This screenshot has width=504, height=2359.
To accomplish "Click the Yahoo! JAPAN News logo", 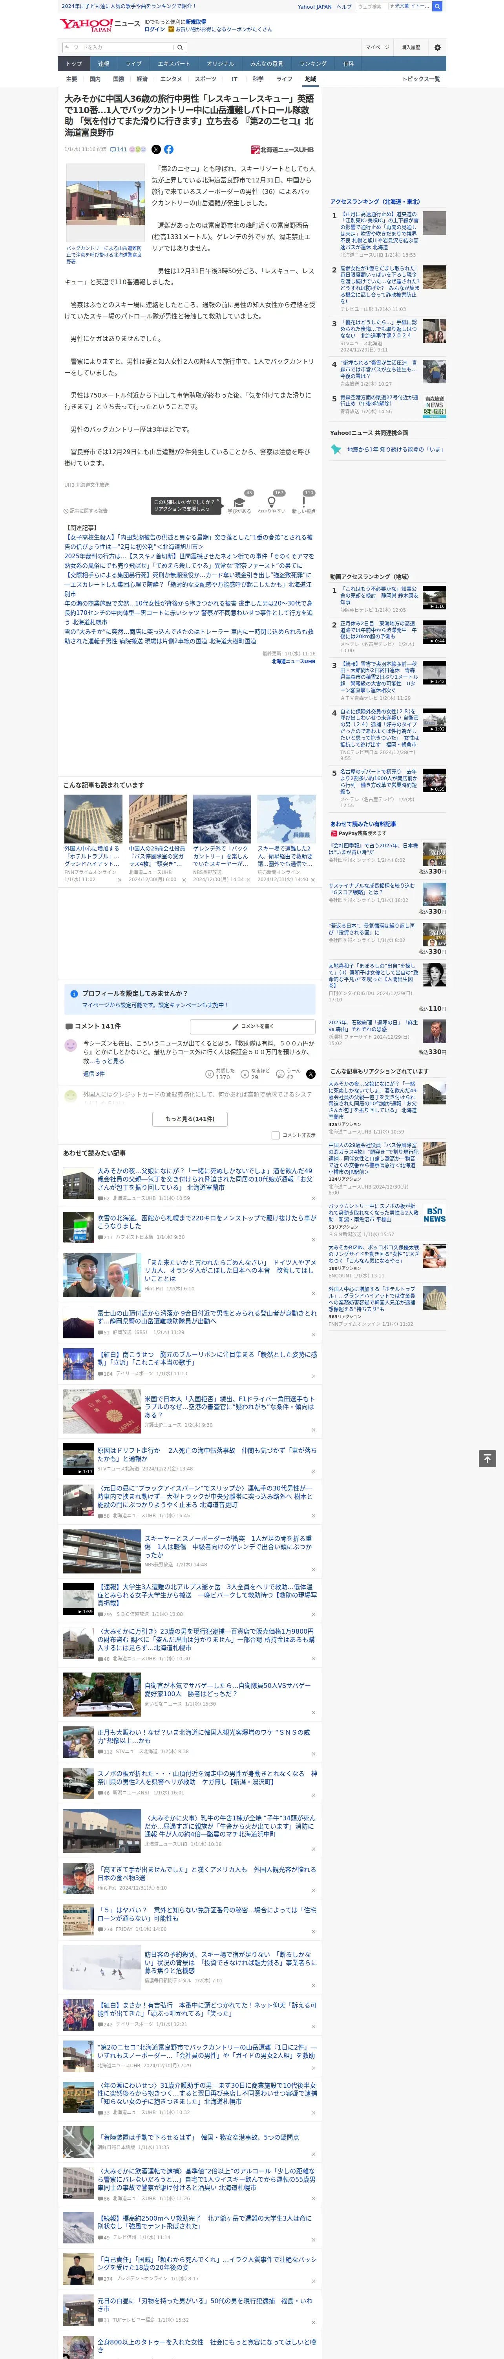I will pos(100,25).
